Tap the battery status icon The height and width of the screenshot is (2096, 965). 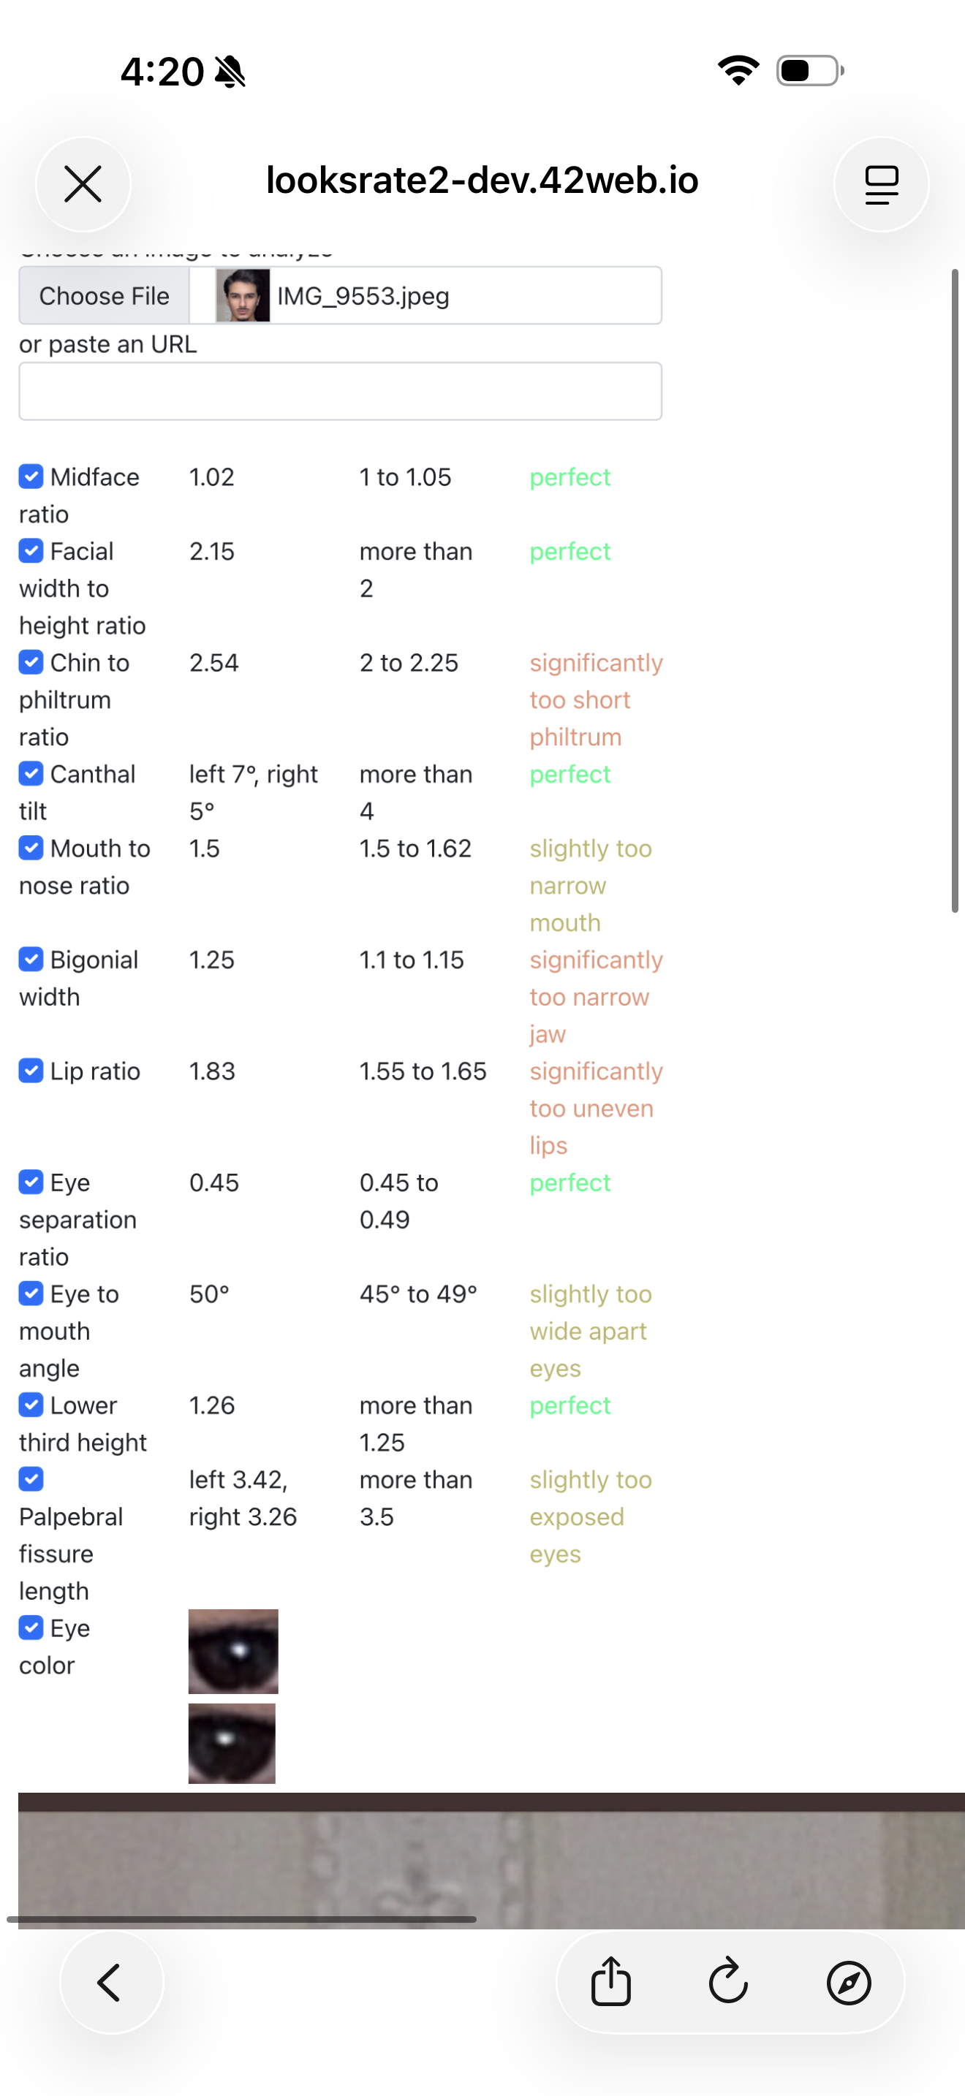[809, 71]
